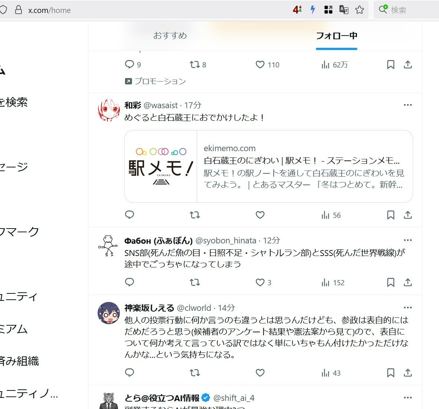Switch to the おすすめ tab
Image resolution: width=439 pixels, height=409 pixels.
(170, 36)
